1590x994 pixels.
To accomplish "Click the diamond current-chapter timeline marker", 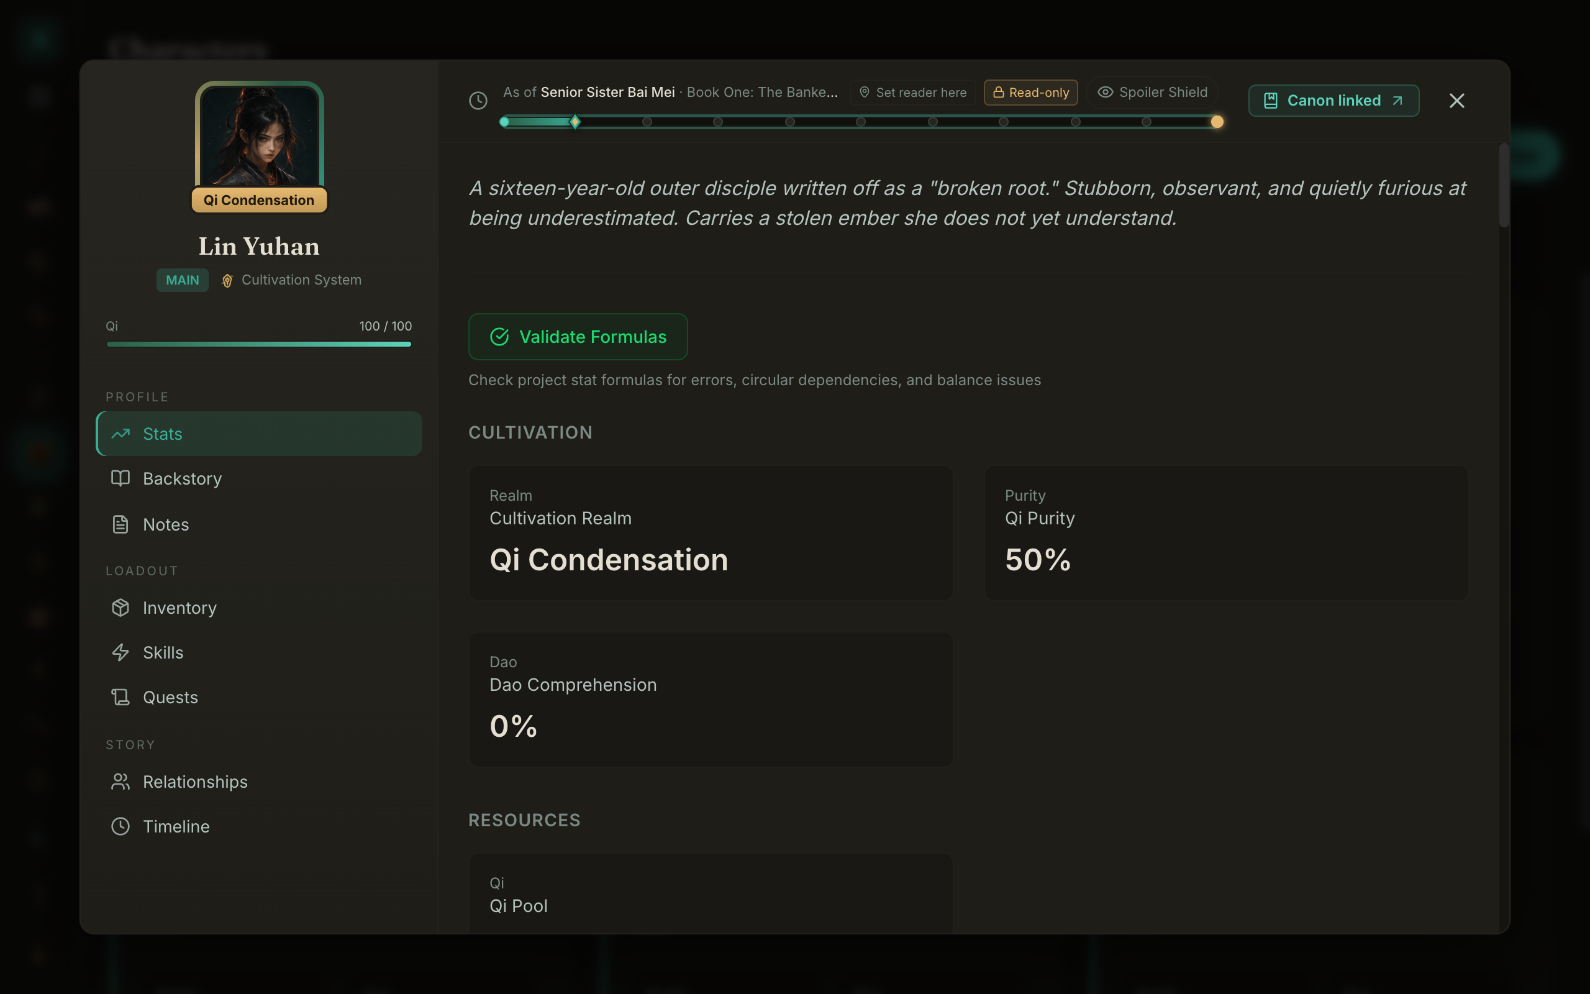I will pos(575,122).
